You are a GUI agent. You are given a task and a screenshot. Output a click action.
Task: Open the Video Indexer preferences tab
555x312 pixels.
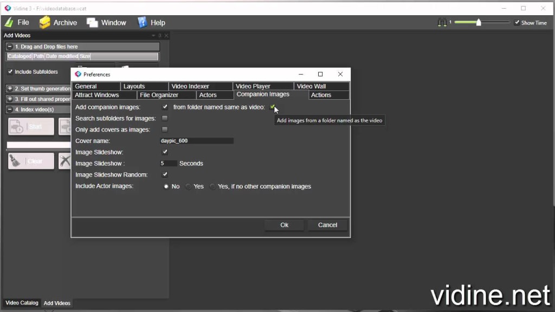click(201, 86)
